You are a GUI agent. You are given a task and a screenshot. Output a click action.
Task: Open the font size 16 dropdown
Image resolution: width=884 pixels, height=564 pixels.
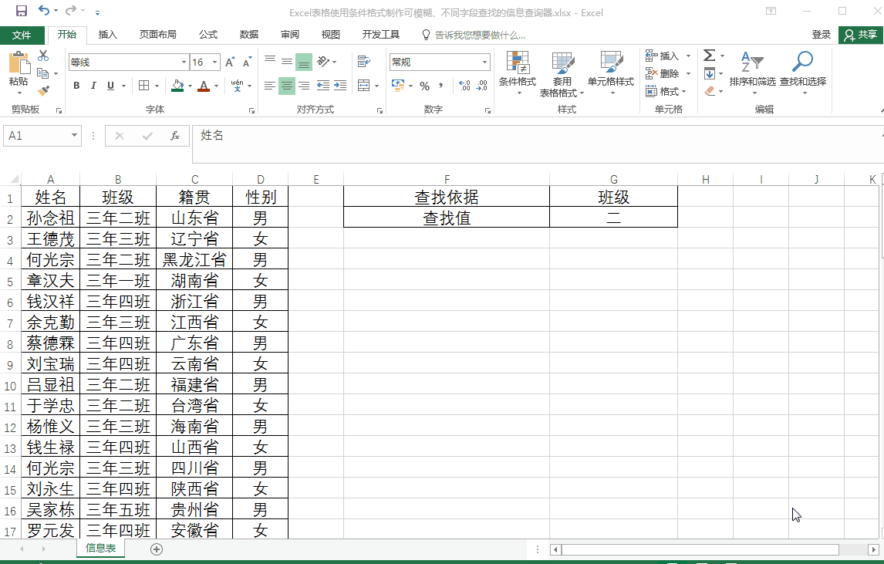pyautogui.click(x=214, y=62)
